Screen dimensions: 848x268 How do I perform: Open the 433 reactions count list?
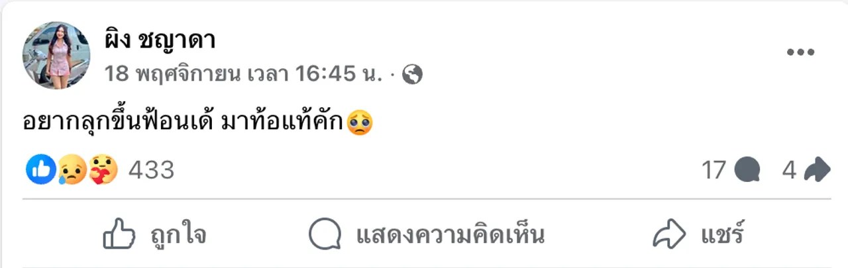(151, 171)
